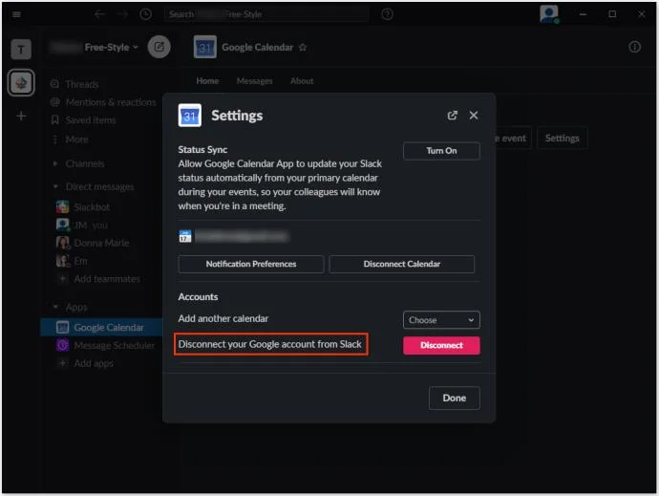Switch to the About tab

point(302,81)
